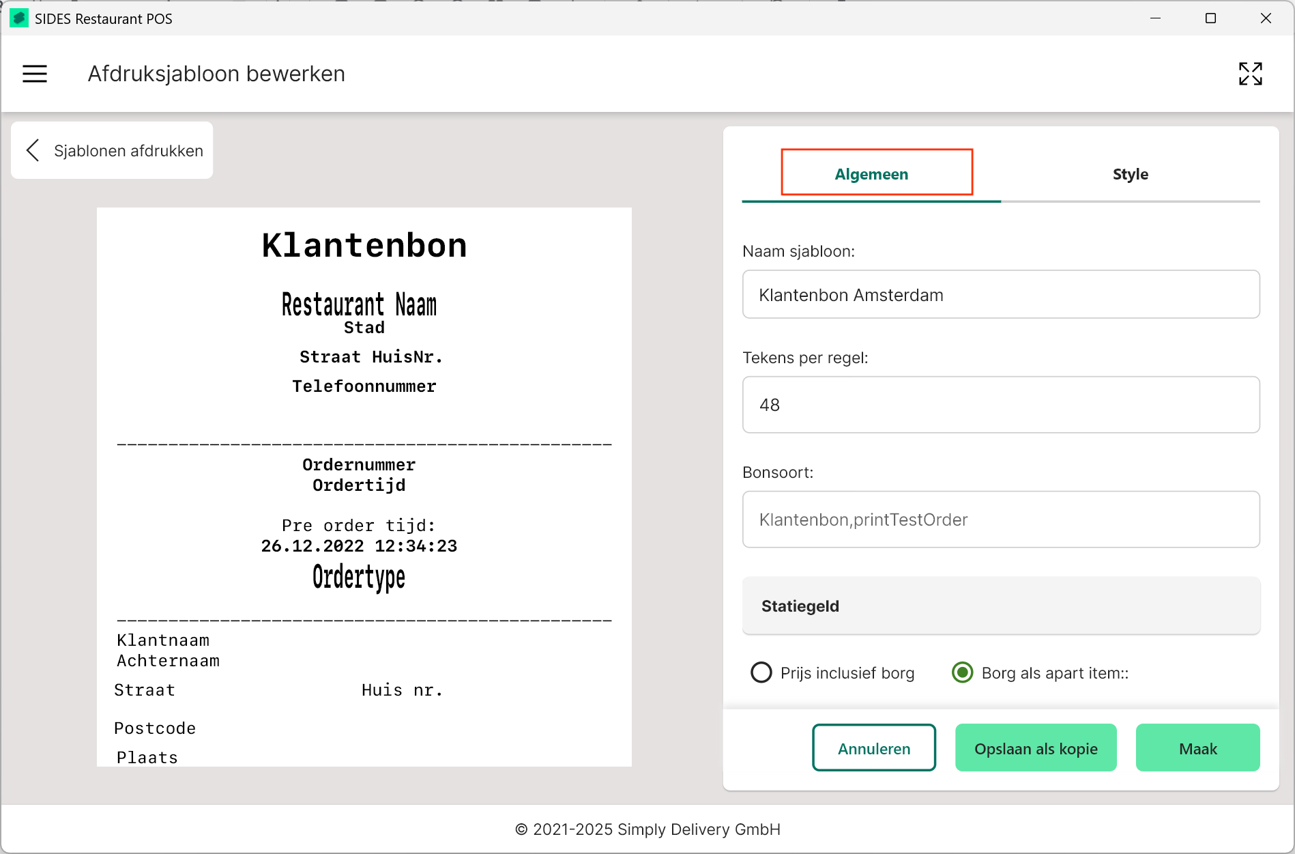Toggle fullscreen with the expand icon
Image resolution: width=1295 pixels, height=854 pixels.
tap(1250, 74)
